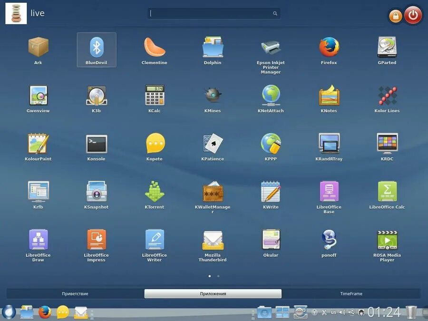Screen dimensions: 428x321
Task: Go to the second applications page dot
Action: click(x=218, y=276)
